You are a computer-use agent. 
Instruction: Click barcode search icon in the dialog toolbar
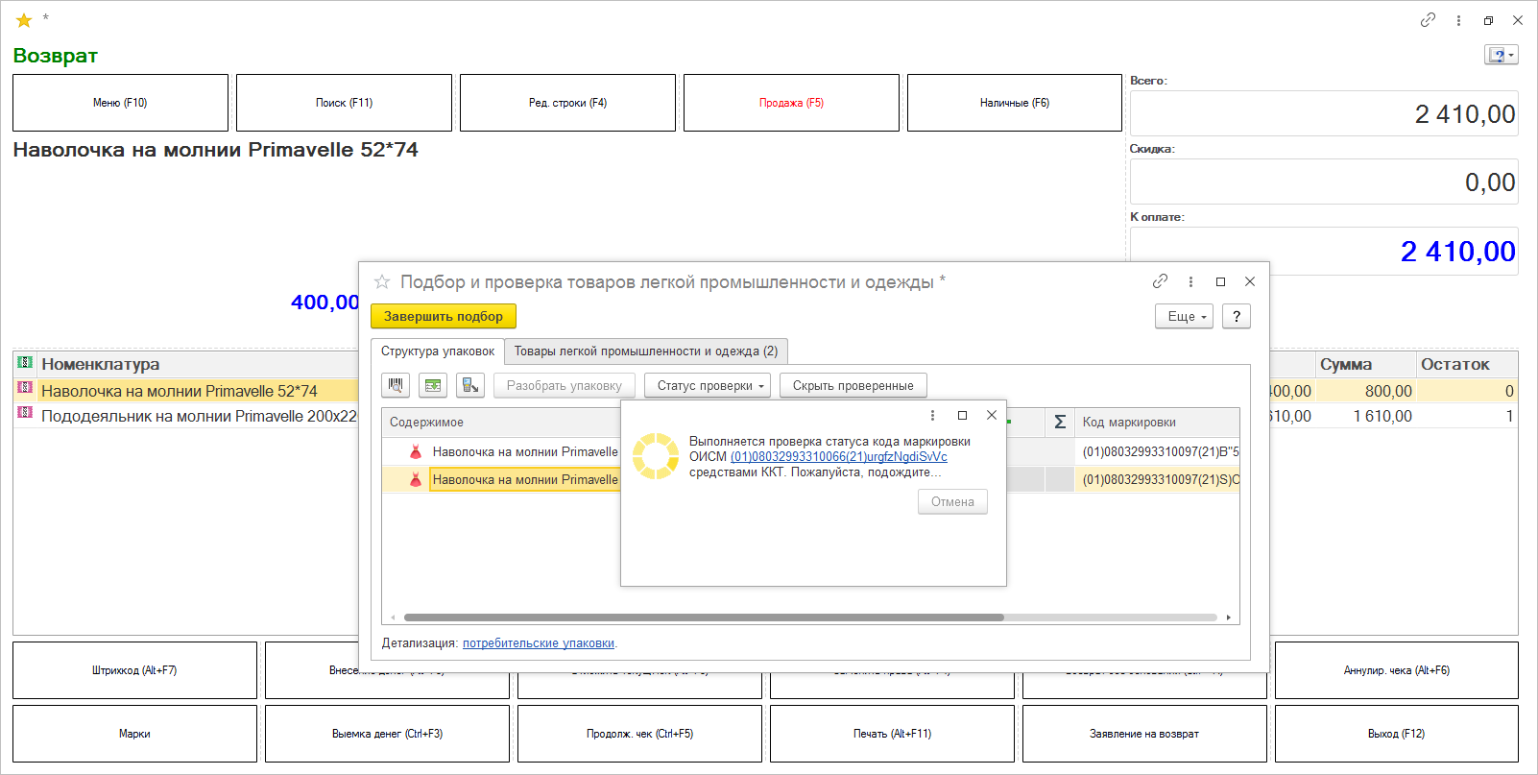point(396,385)
